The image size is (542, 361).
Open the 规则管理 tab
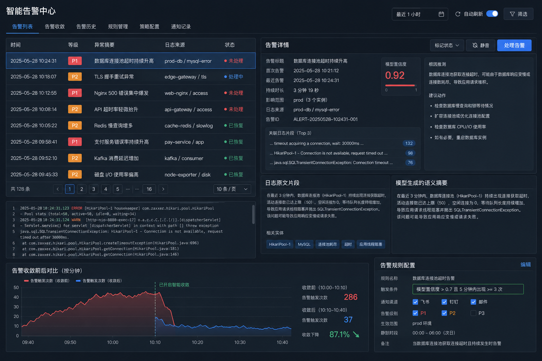(x=118, y=27)
